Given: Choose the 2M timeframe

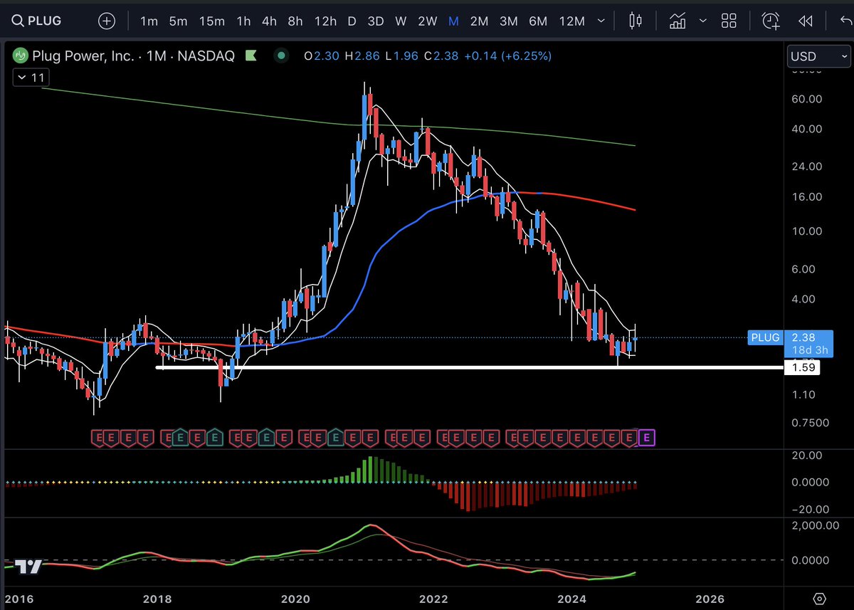Looking at the screenshot, I should tap(479, 21).
